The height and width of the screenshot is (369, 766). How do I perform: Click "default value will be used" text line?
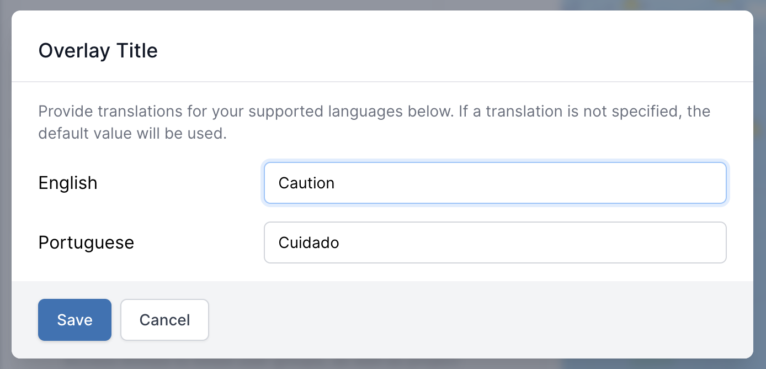click(x=132, y=134)
